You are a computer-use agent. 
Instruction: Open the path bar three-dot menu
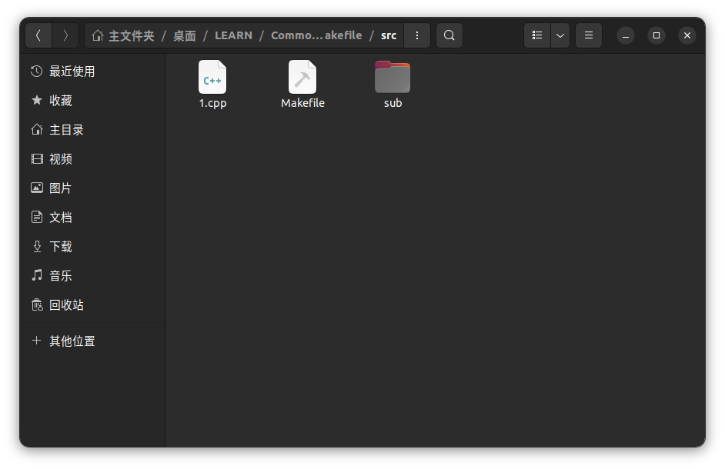click(417, 35)
